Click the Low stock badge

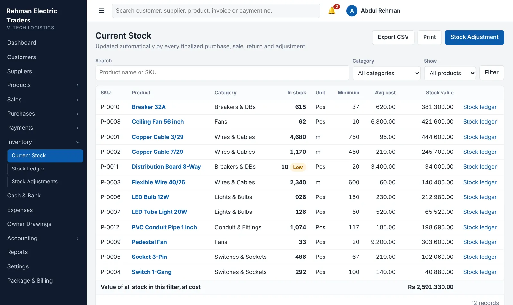click(x=298, y=167)
